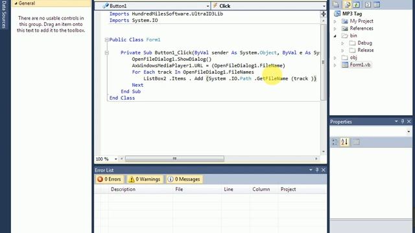Click the code editor vertical scrollbar thumb
The width and height of the screenshot is (415, 233).
tap(324, 62)
